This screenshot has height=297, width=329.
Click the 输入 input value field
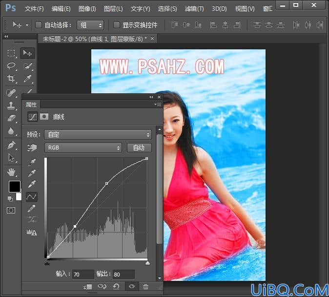[x=83, y=275]
